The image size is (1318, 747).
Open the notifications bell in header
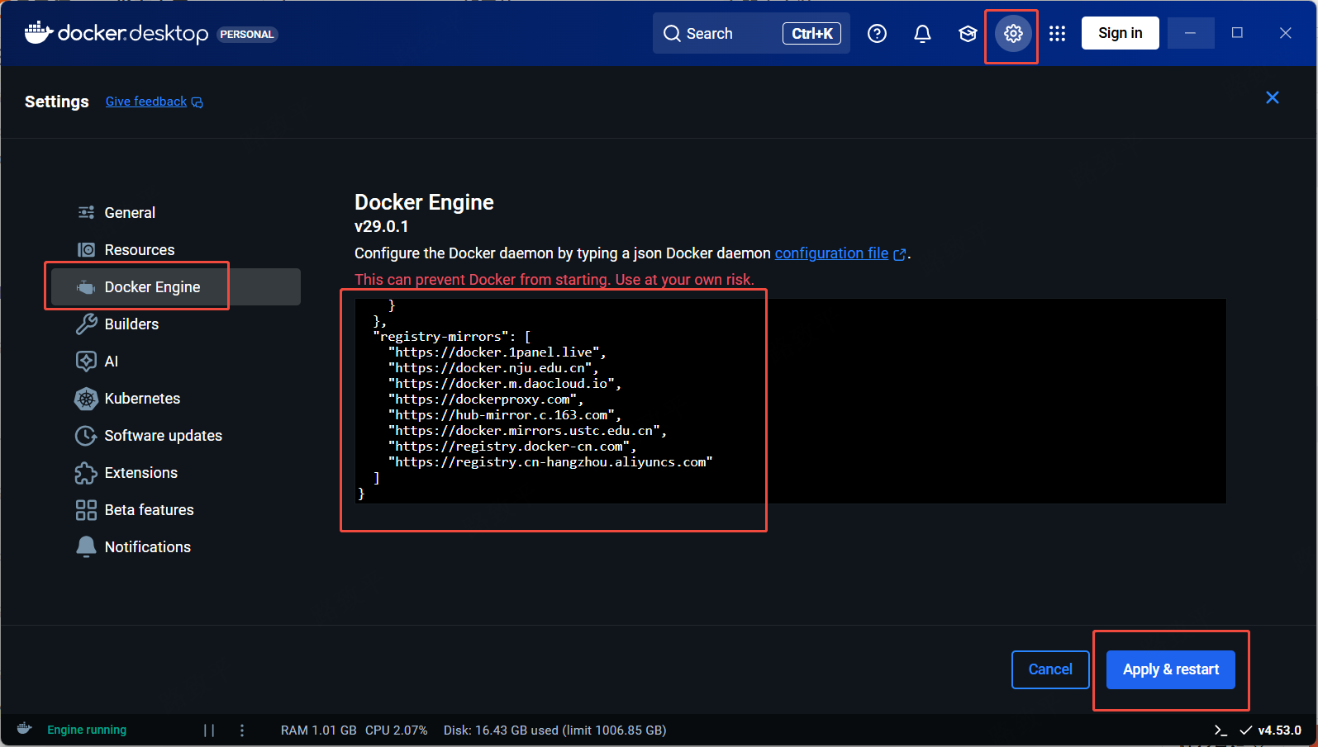(922, 33)
